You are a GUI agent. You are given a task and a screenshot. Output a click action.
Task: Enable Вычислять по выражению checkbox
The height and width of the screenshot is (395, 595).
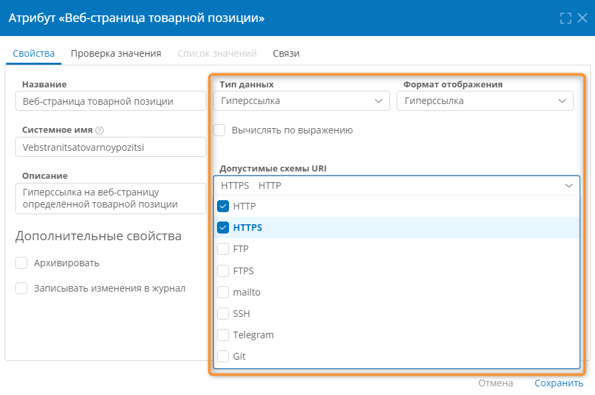pyautogui.click(x=219, y=130)
